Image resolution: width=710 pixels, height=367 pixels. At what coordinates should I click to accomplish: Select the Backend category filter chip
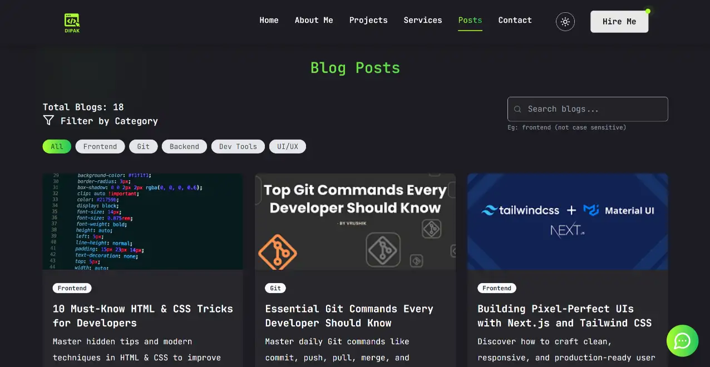point(184,146)
